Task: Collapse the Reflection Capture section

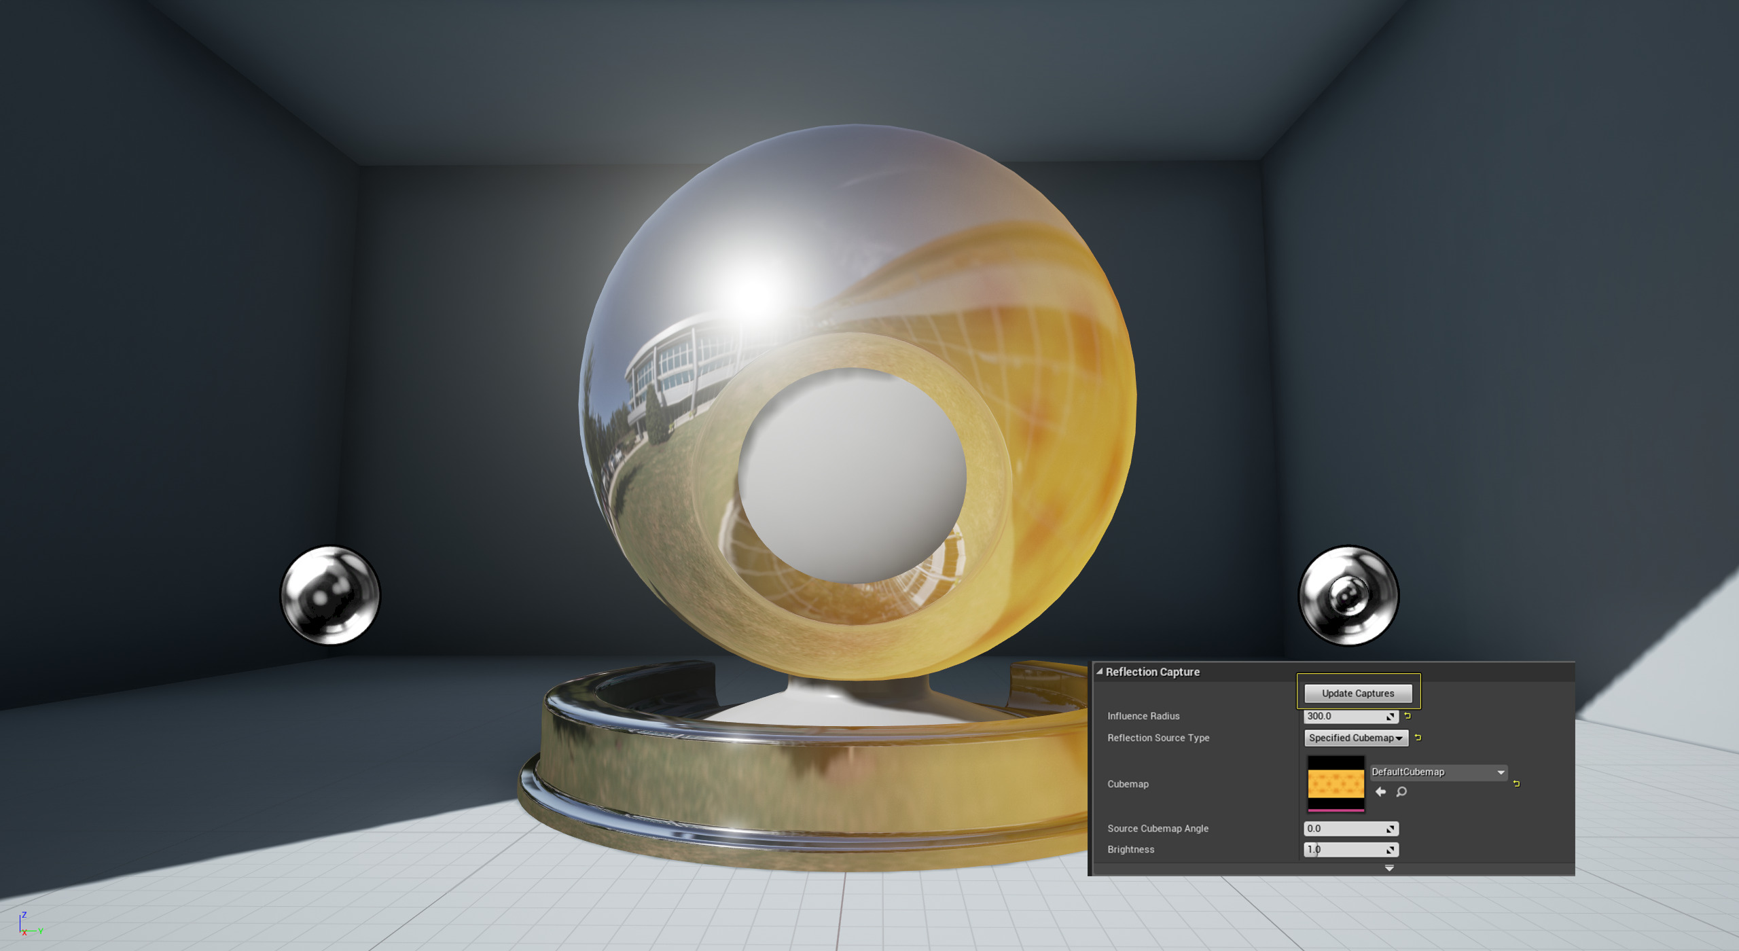Action: (x=1100, y=672)
